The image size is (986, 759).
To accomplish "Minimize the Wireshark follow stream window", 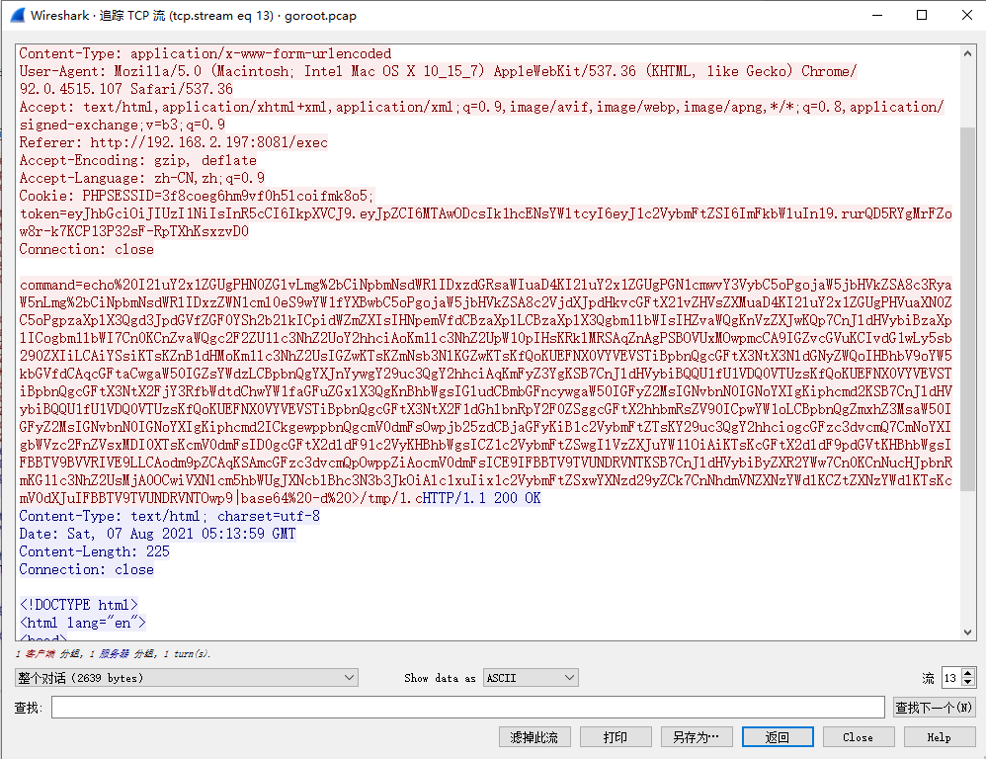I will (x=877, y=15).
